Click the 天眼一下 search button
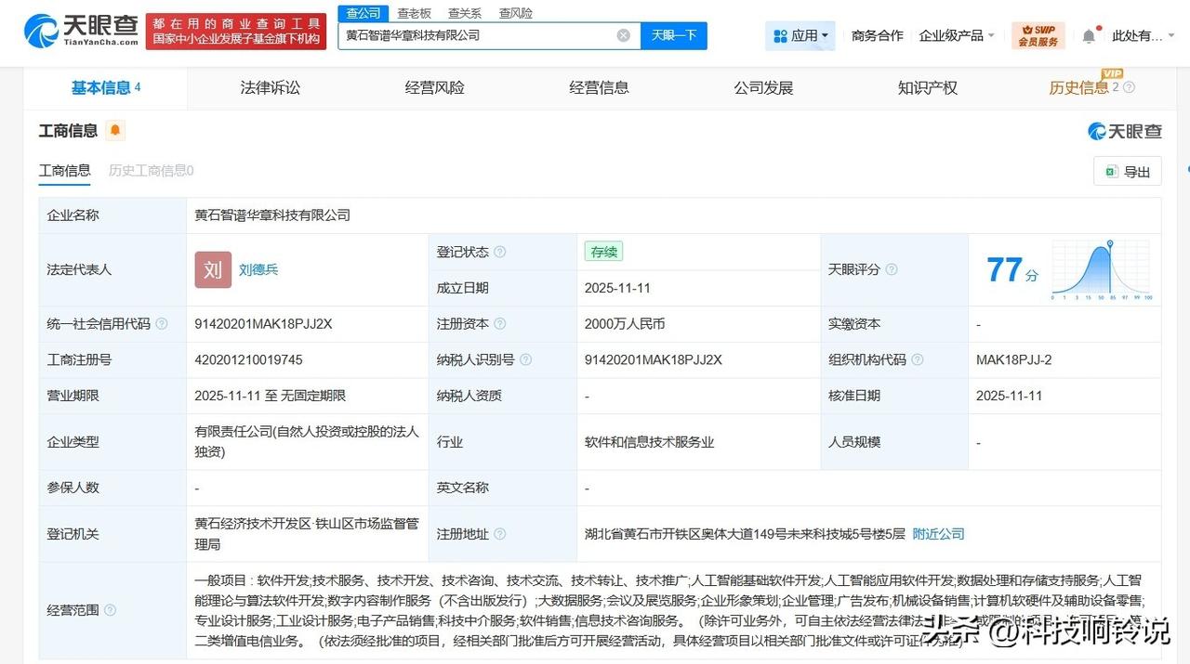The height and width of the screenshot is (664, 1190). tap(673, 34)
